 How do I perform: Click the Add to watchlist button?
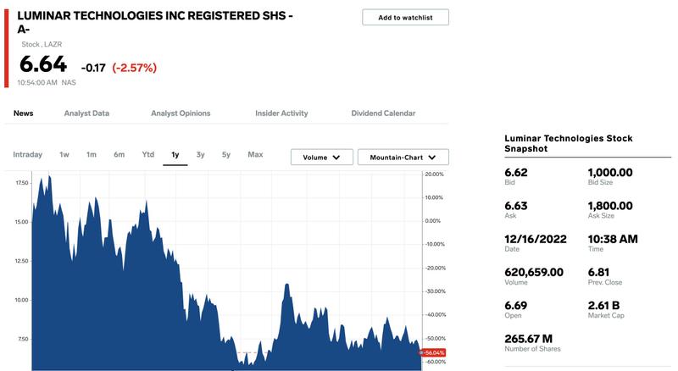click(405, 17)
